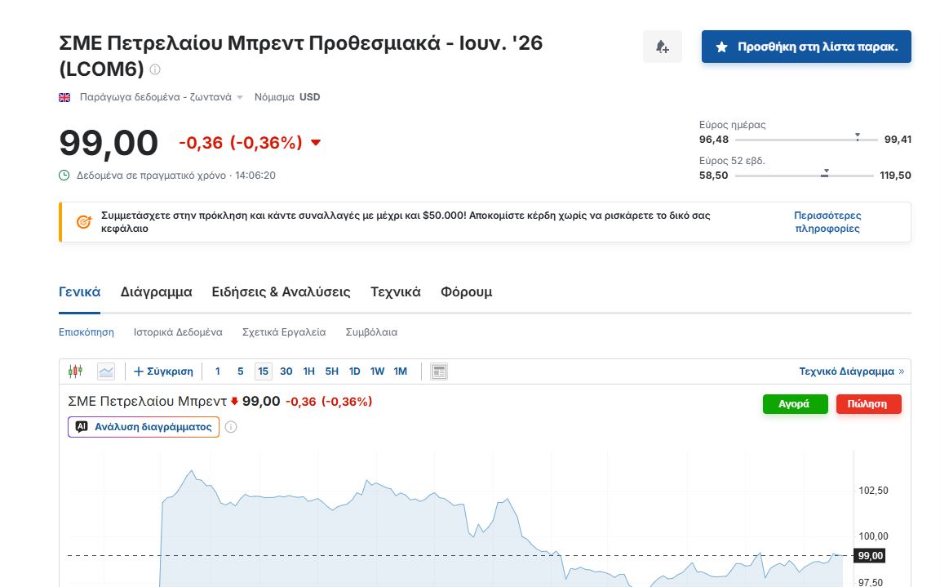The height and width of the screenshot is (587, 940).
Task: Click the bell icon to create alert
Action: [662, 47]
